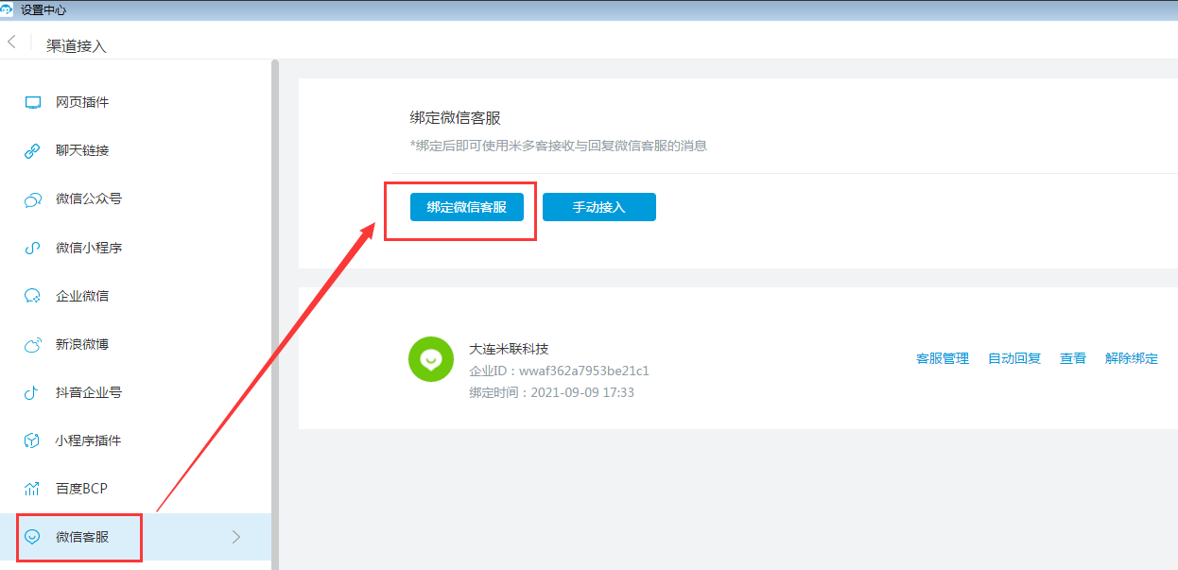Click the WeChat official account icon

click(x=33, y=199)
